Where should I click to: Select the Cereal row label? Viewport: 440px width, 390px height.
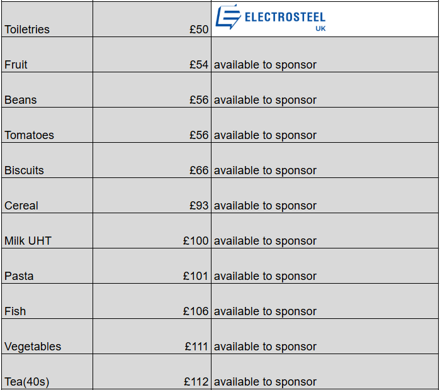point(21,206)
